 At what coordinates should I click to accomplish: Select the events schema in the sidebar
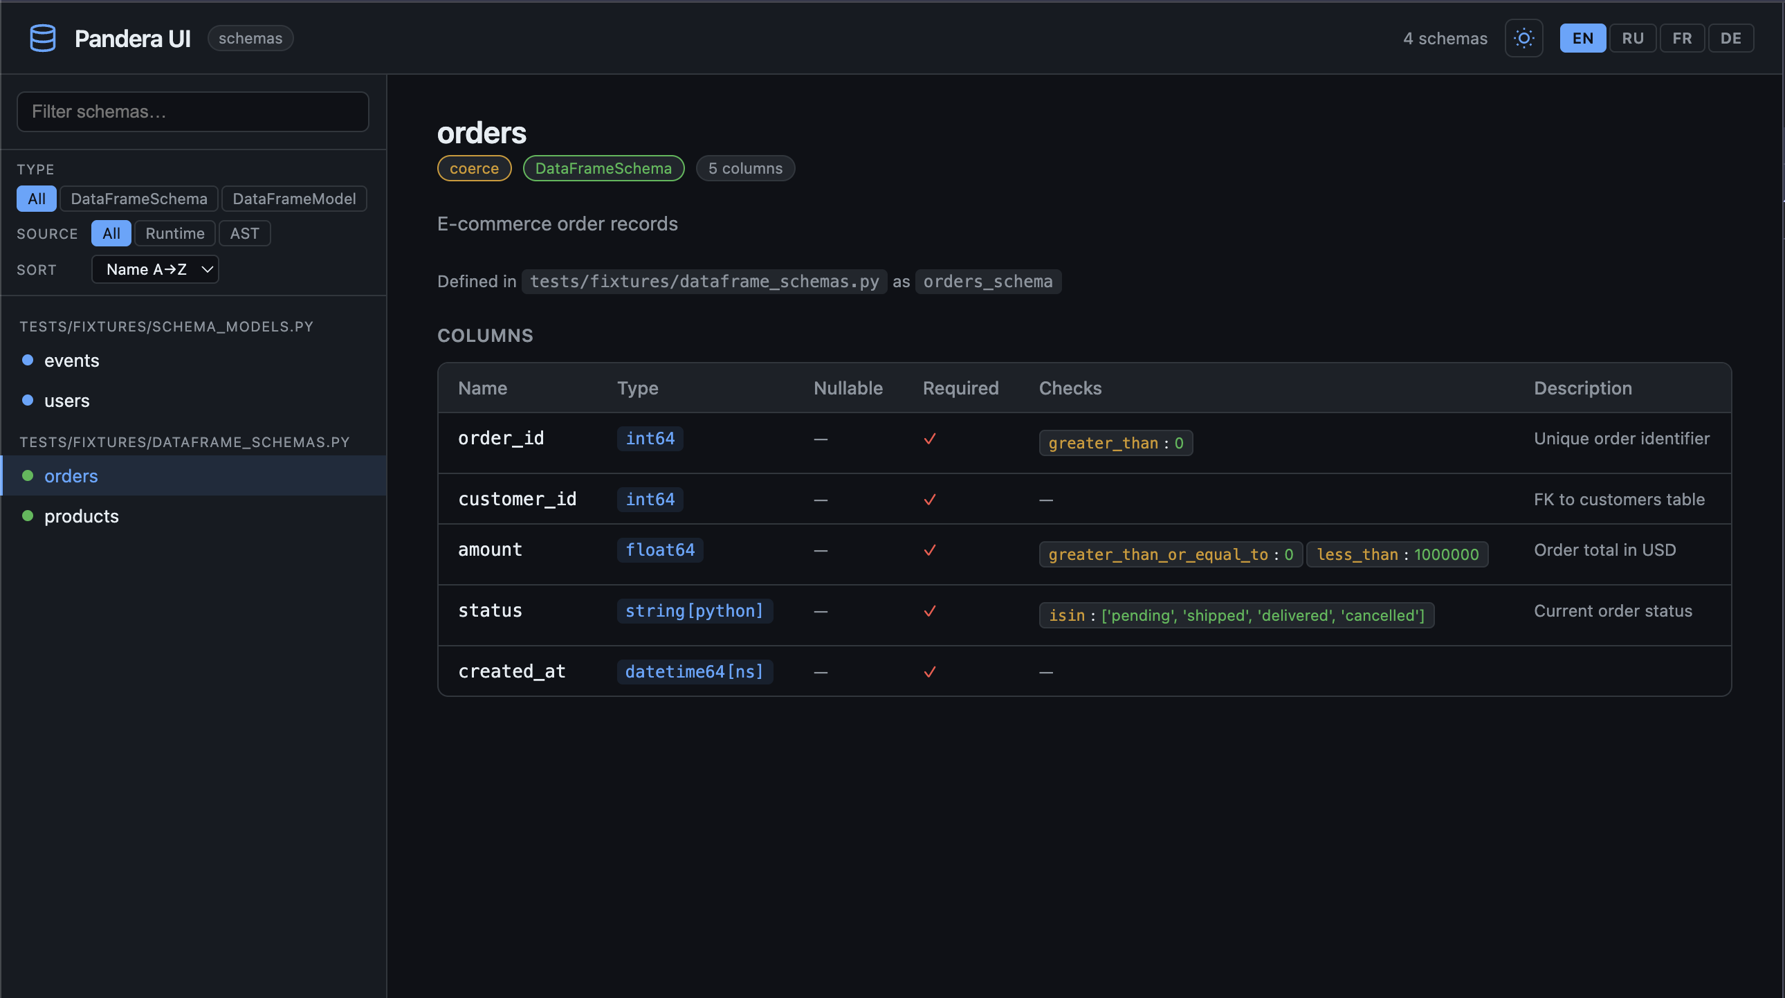point(71,361)
